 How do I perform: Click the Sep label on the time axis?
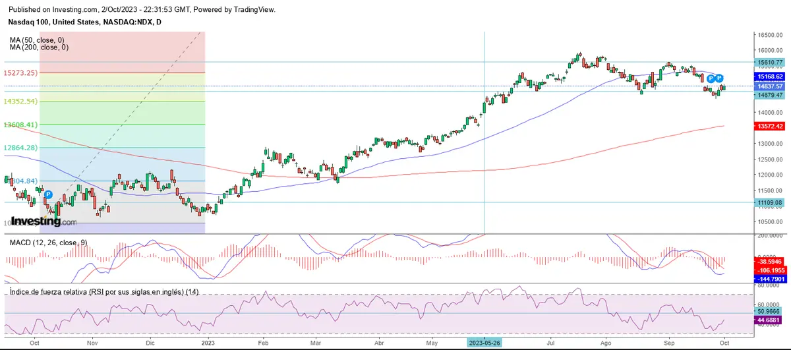click(x=668, y=343)
